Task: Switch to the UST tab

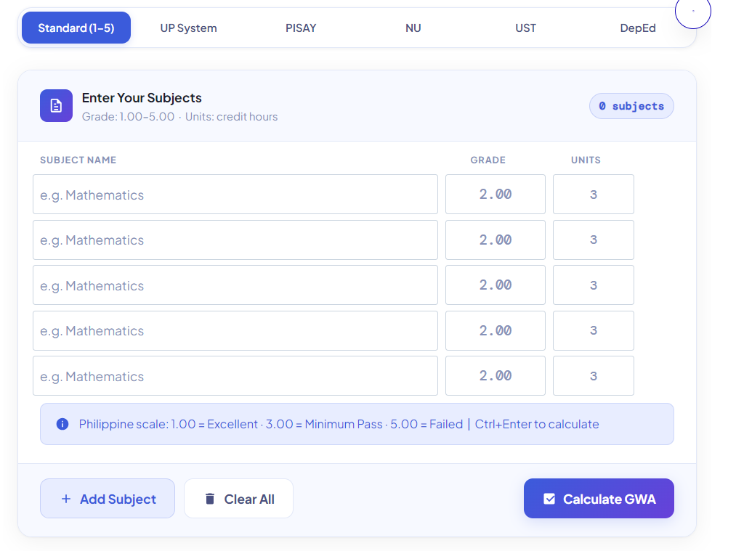Action: pos(525,28)
